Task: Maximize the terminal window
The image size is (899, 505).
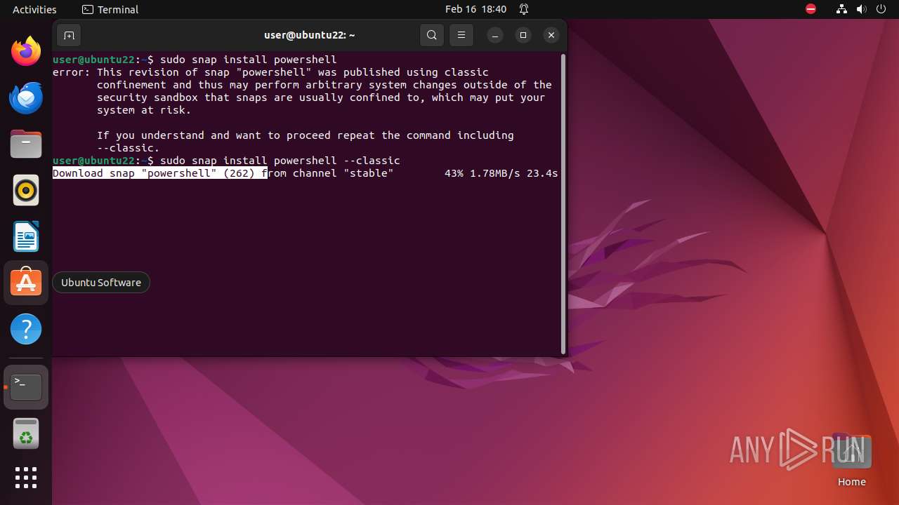Action: click(x=523, y=35)
